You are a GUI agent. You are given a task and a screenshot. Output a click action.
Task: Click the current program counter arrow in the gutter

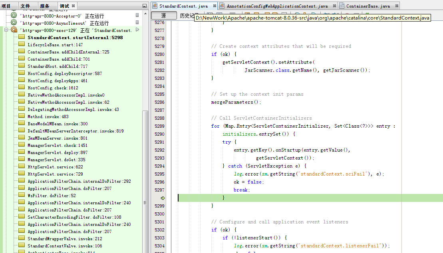[x=163, y=198]
